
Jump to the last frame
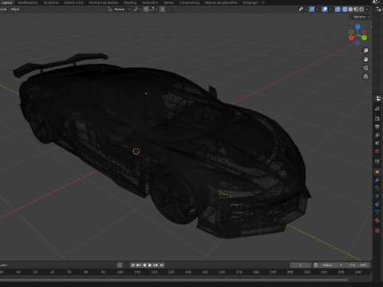(162, 265)
